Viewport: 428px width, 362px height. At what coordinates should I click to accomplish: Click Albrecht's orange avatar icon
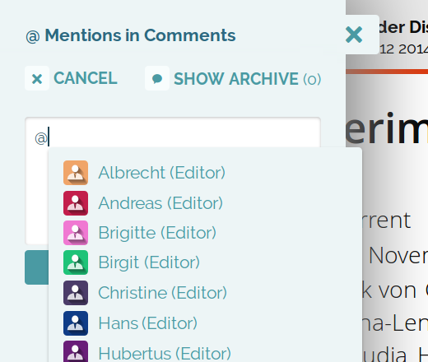pos(76,173)
